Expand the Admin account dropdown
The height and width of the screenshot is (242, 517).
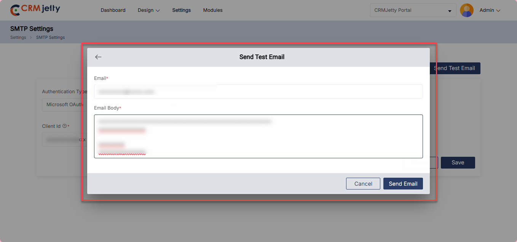pos(490,10)
